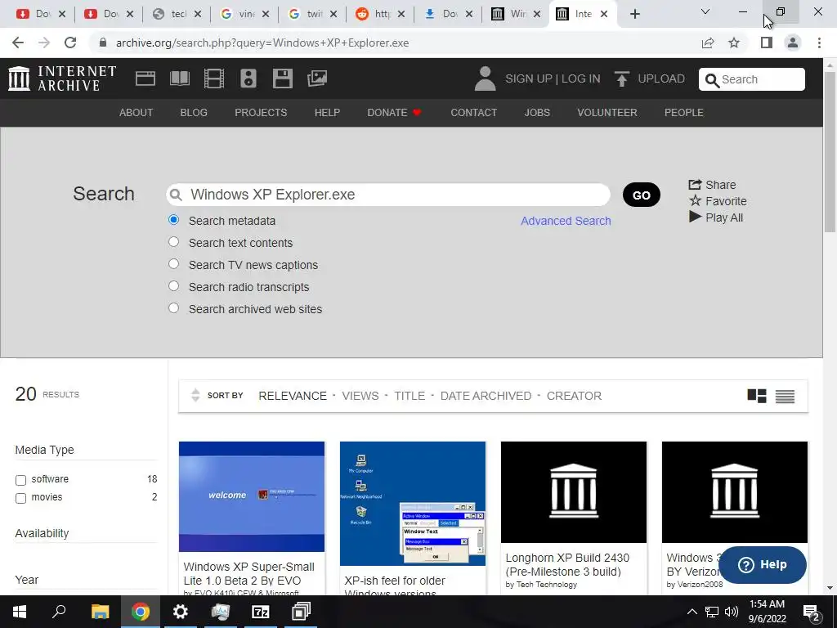Open the Web archive icon in the navbar

click(145, 78)
